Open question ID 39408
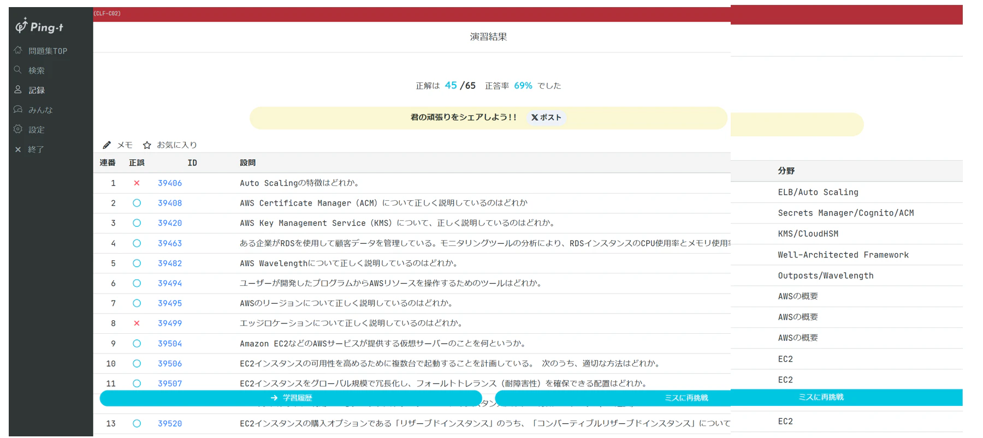This screenshot has width=983, height=438. click(170, 203)
